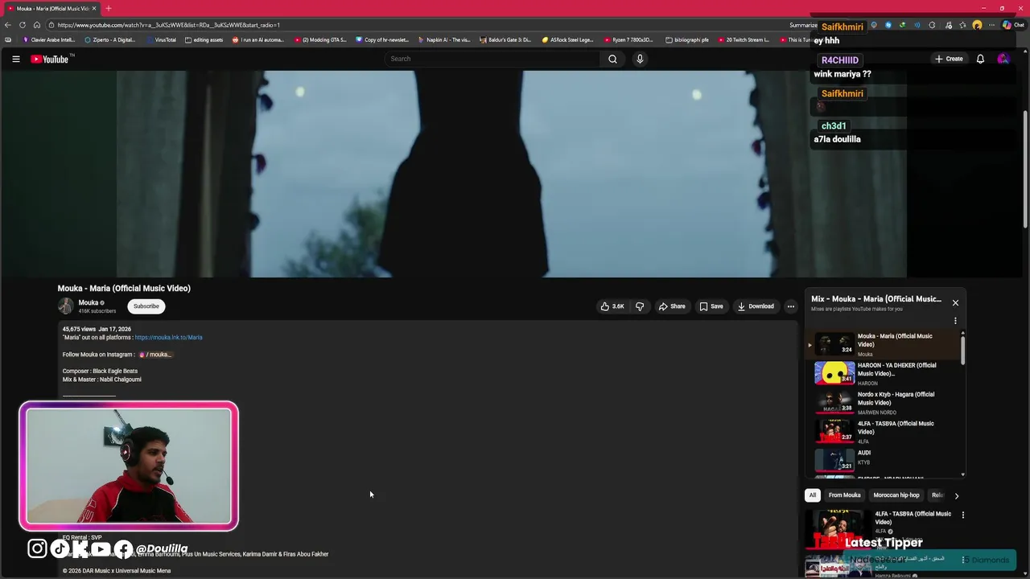Open the account avatar menu
Image resolution: width=1030 pixels, height=579 pixels.
1003,59
